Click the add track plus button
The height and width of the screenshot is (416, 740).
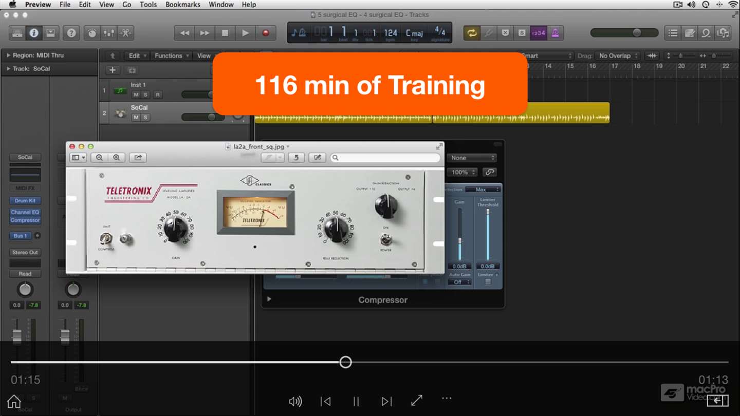(113, 70)
